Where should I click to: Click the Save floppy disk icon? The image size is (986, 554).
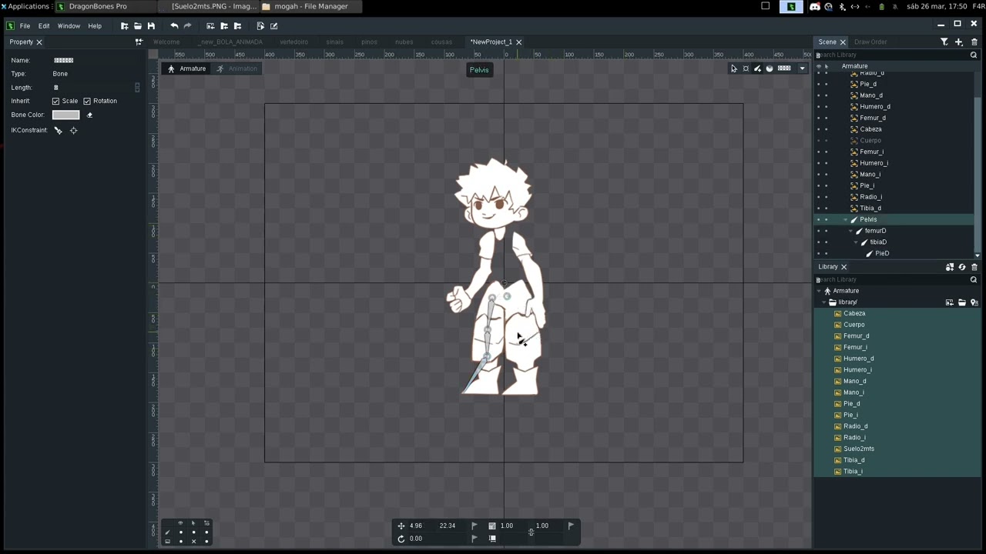click(x=151, y=26)
